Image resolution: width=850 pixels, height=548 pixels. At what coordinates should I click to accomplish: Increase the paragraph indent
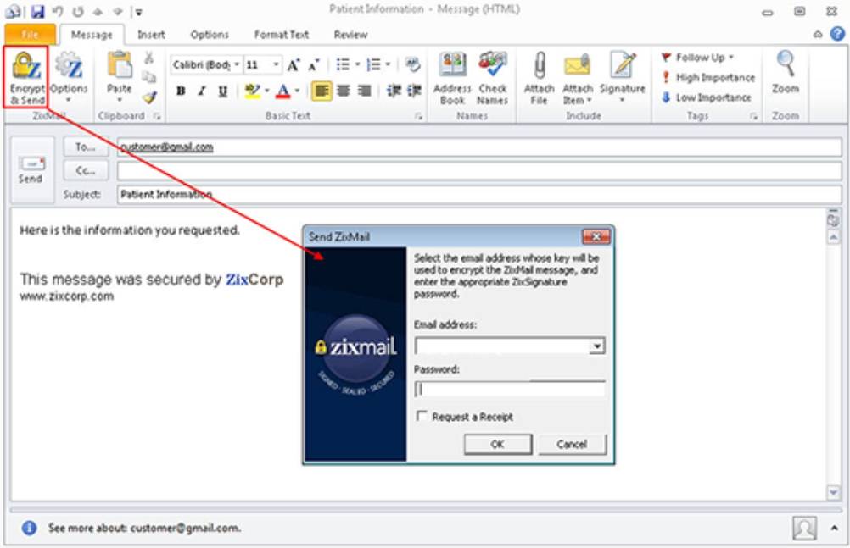pyautogui.click(x=414, y=91)
